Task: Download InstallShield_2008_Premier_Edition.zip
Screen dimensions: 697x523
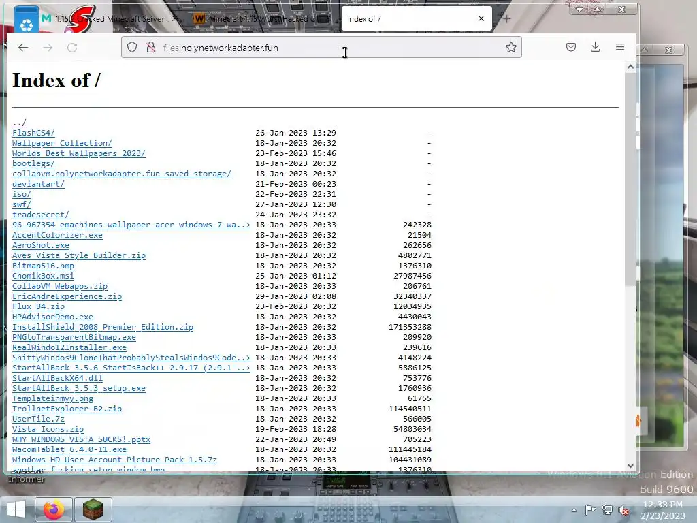Action: pos(103,328)
